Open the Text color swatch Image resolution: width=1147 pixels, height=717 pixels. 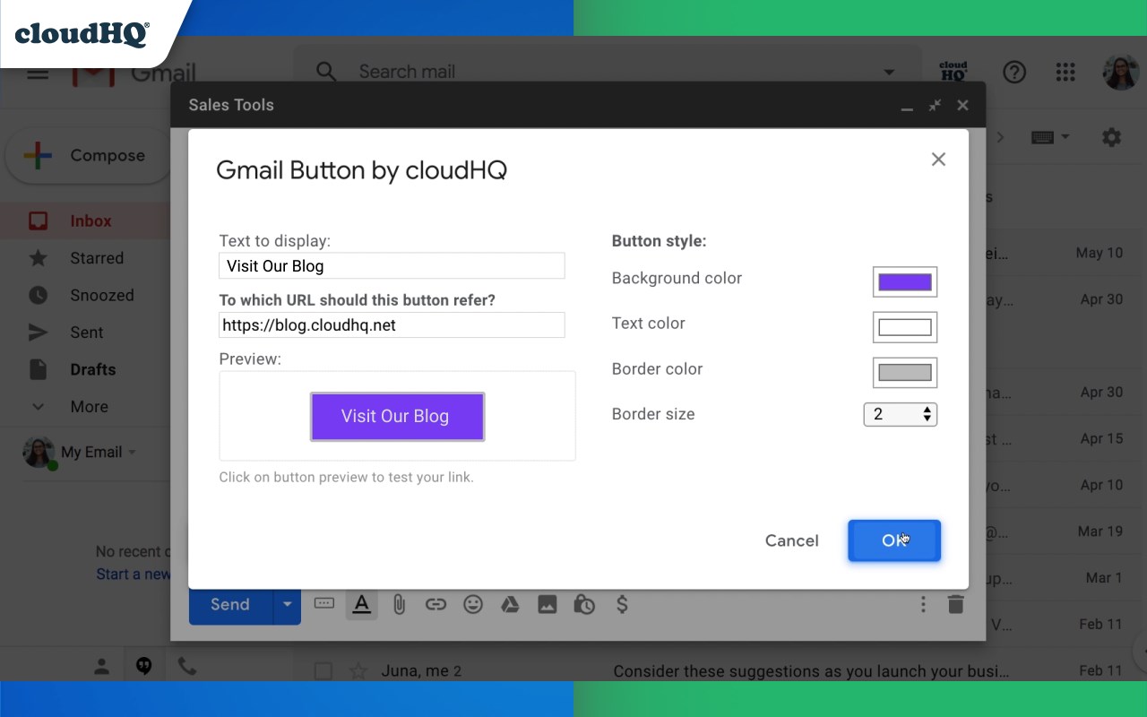tap(905, 327)
